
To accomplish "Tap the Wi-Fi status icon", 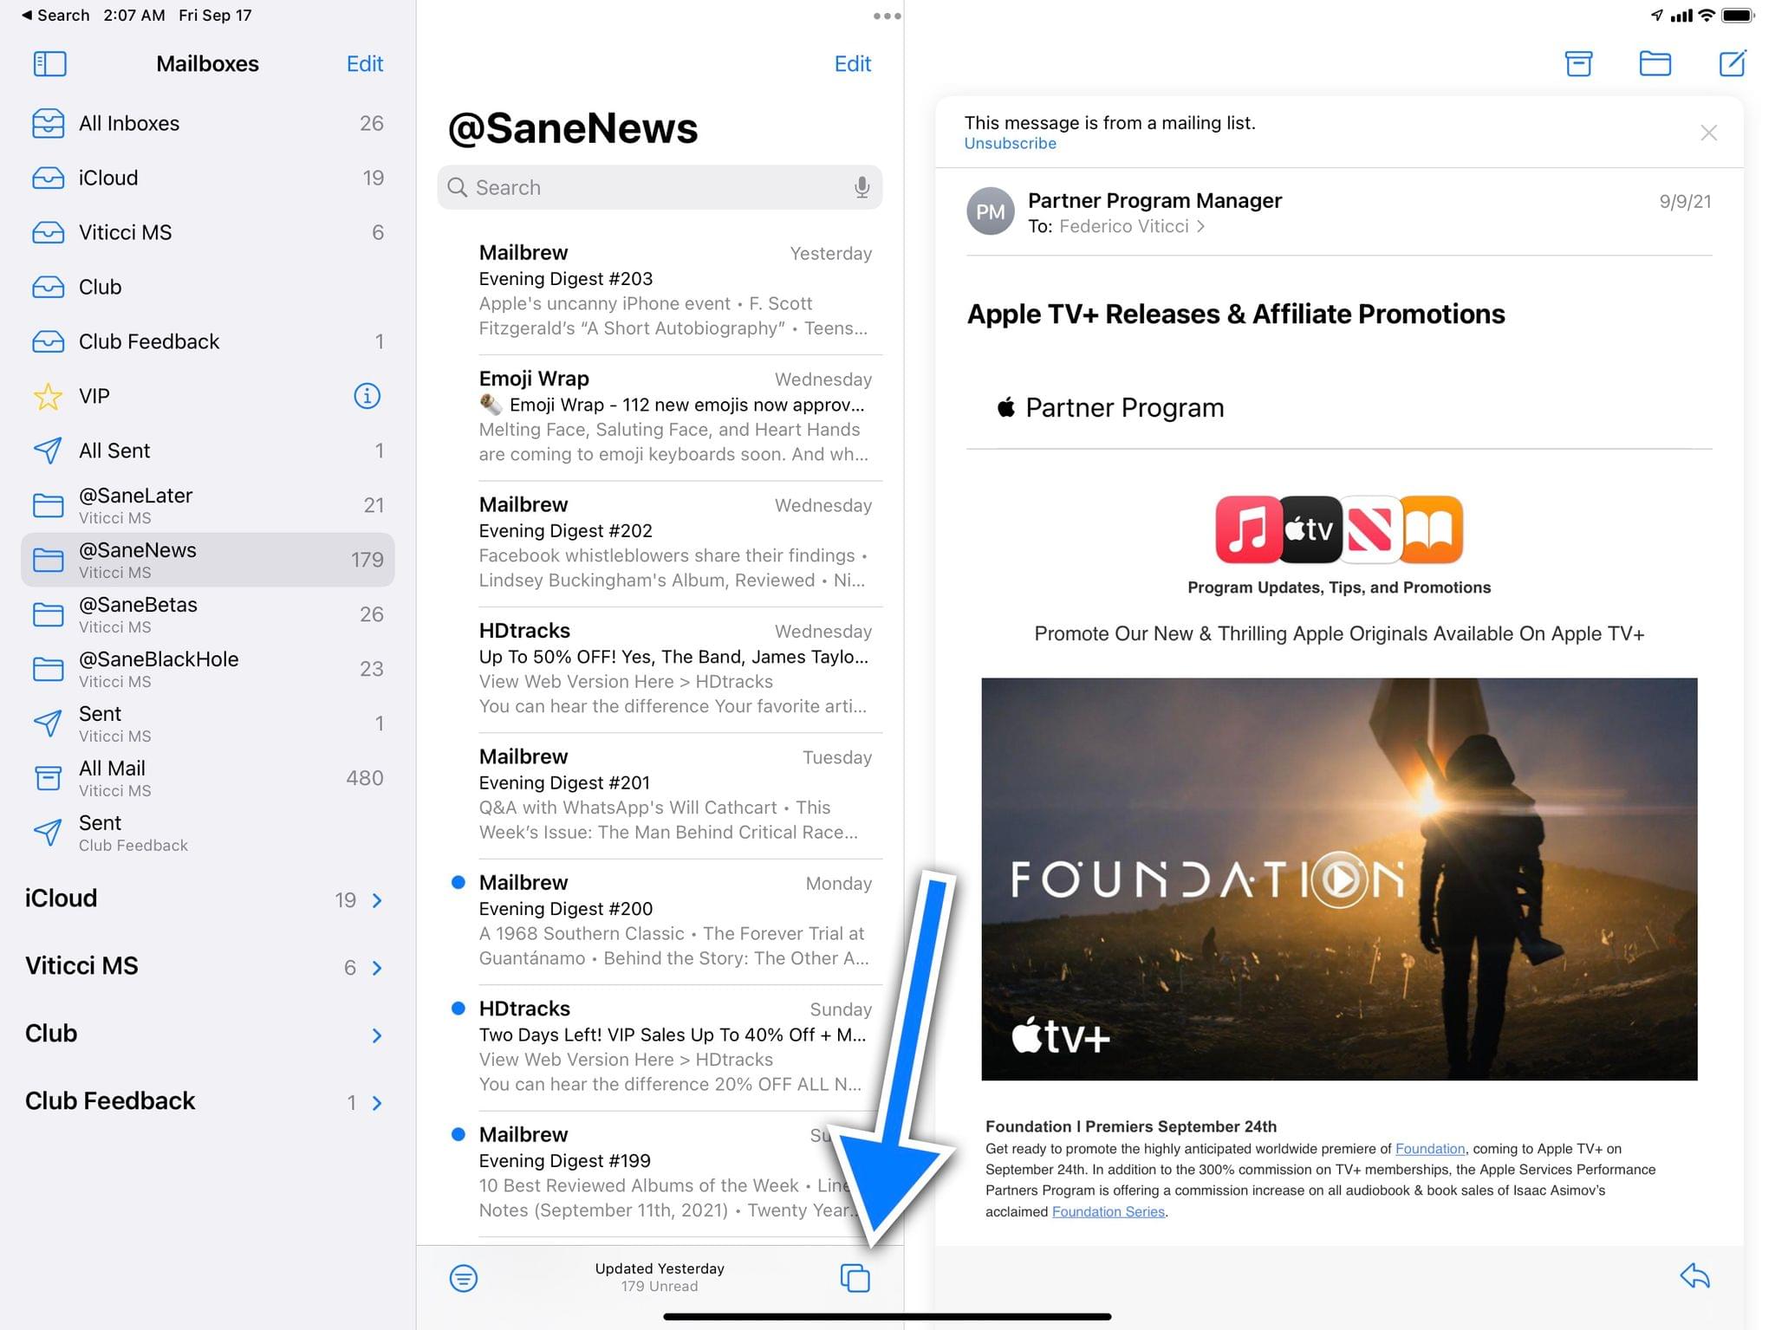I will pyautogui.click(x=1706, y=15).
